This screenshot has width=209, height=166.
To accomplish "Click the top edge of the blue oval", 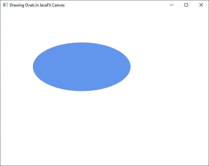I will coord(82,43).
